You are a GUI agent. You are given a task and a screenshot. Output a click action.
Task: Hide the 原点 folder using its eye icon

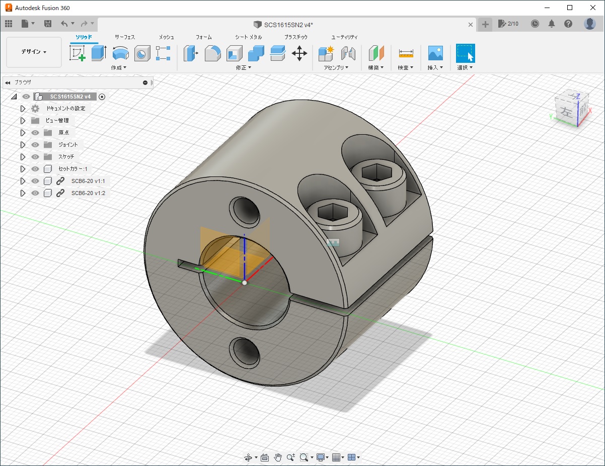click(35, 133)
